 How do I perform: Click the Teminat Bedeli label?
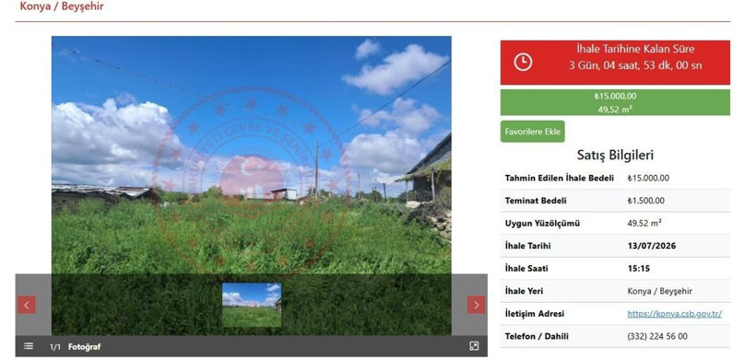(536, 201)
